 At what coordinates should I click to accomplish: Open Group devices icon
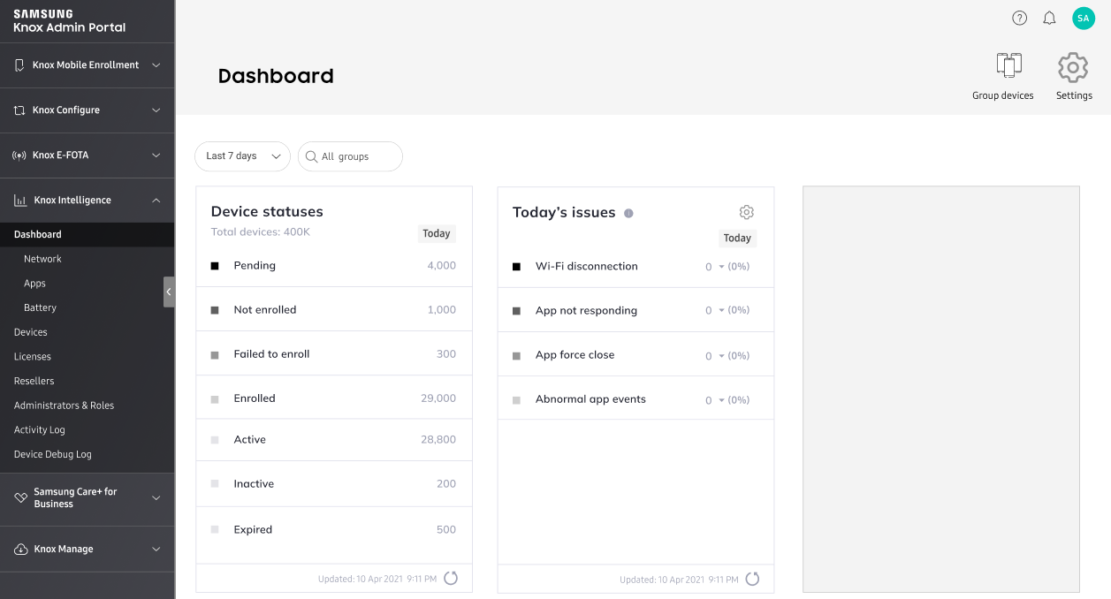pyautogui.click(x=1008, y=66)
